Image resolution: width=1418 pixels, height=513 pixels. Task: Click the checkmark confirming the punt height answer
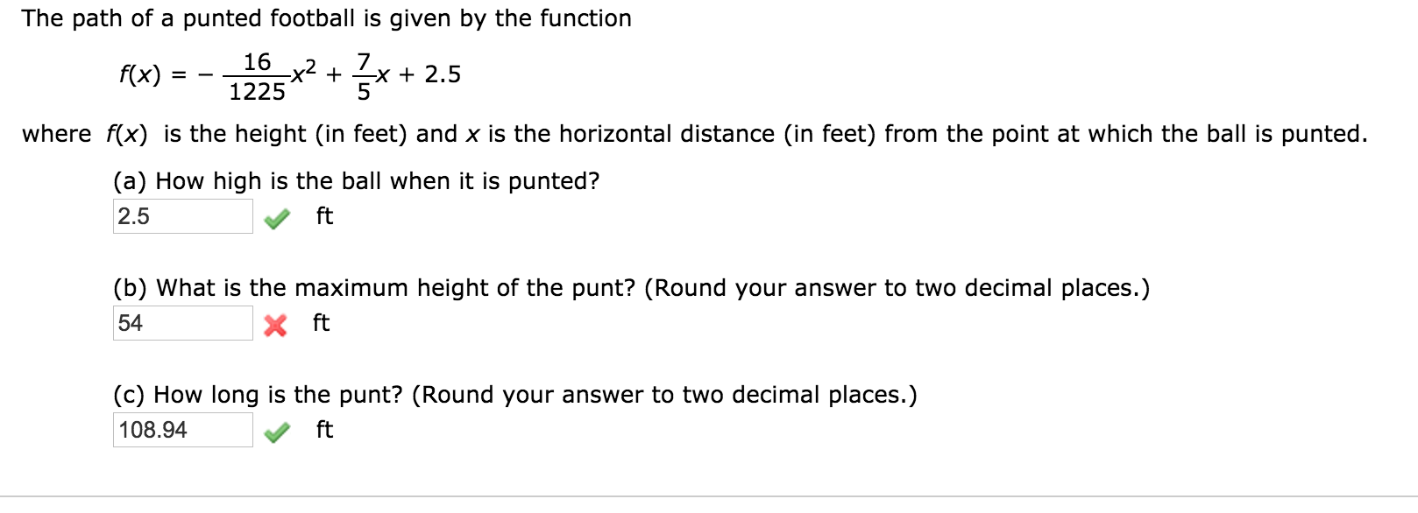(x=276, y=215)
